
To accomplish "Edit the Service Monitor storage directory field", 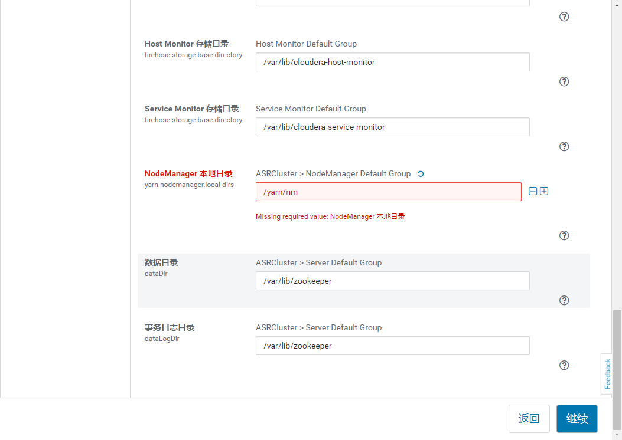I will click(x=392, y=127).
